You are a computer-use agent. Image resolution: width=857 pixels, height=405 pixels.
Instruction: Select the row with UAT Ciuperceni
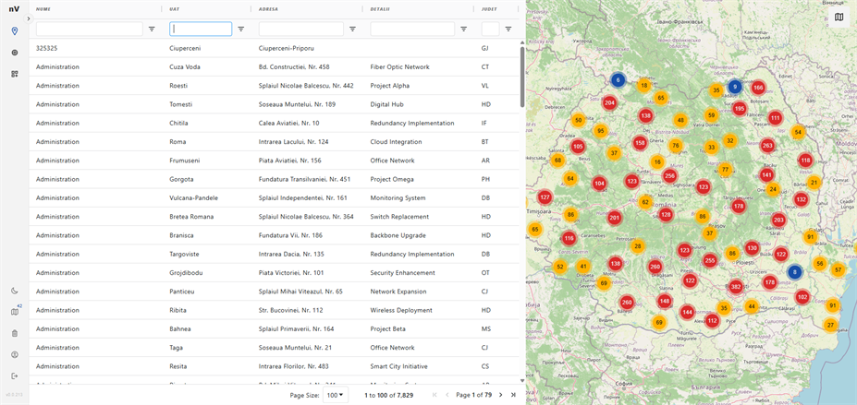(x=275, y=49)
